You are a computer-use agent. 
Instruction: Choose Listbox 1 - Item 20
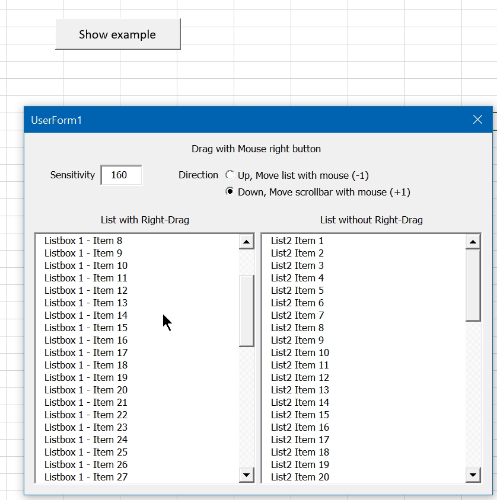click(x=85, y=390)
